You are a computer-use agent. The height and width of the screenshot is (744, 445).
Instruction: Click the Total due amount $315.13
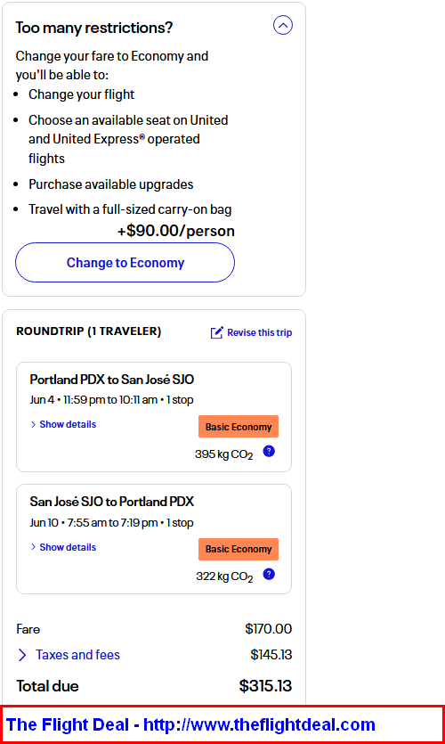tap(265, 685)
